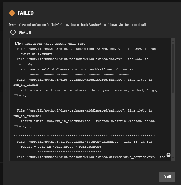Screen dimensions: 181x185
Task: Click the scroll-up arrow of the traceback box
Action: click(x=173, y=41)
